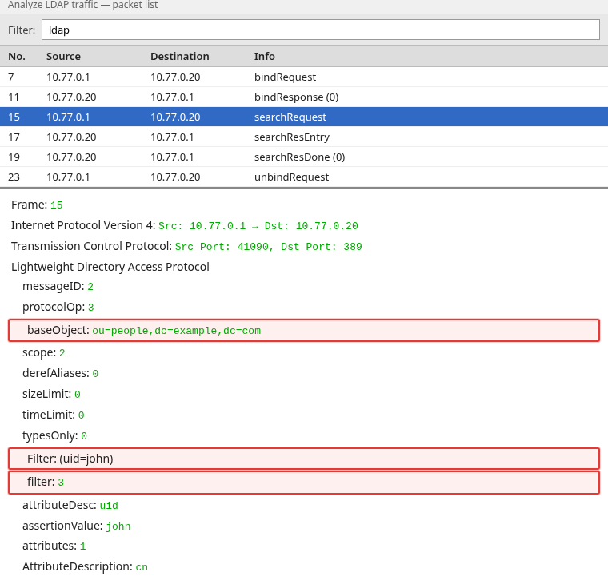The width and height of the screenshot is (608, 584).
Task: Click Lightweight Directory Access Protocol line
Action: (x=110, y=267)
